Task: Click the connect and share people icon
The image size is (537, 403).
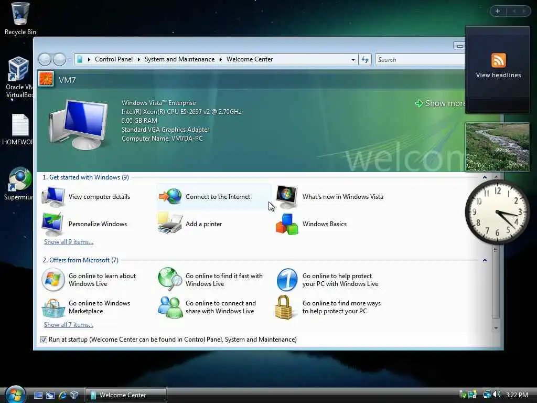Action: (x=170, y=307)
